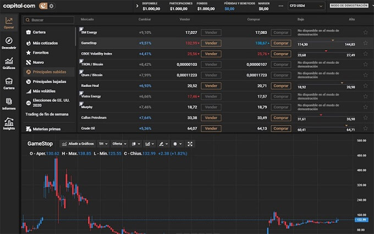Click Vender for GameStop

211,43
